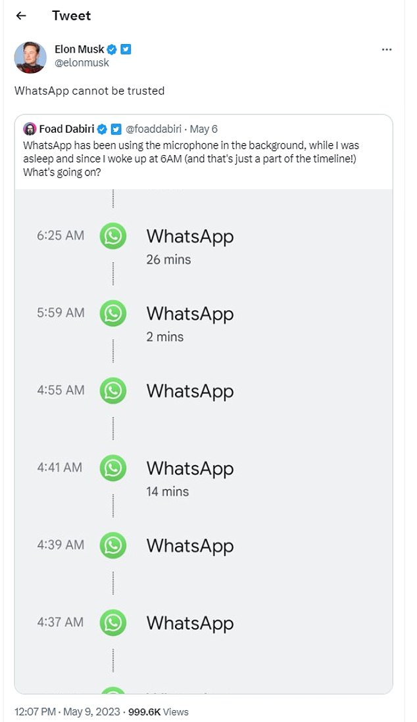The image size is (417, 722).
Task: Open the quoted tweet text about microphone usage
Action: coord(191,157)
